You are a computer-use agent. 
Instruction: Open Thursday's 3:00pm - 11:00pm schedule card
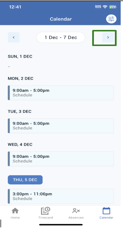(61, 196)
